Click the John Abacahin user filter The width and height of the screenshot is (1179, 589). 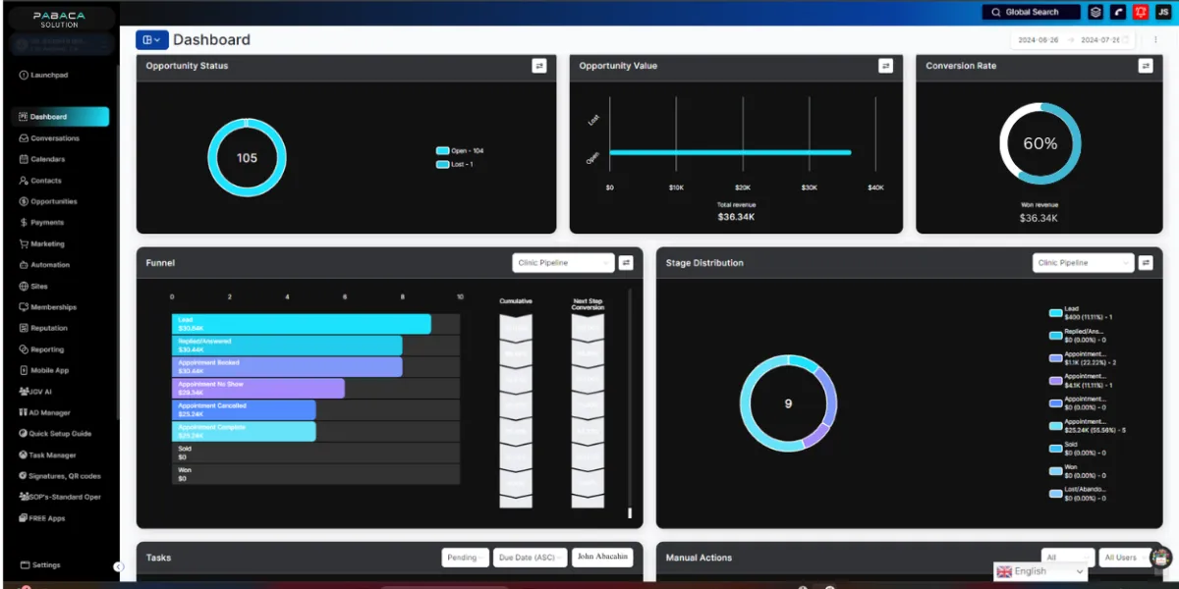click(x=602, y=558)
